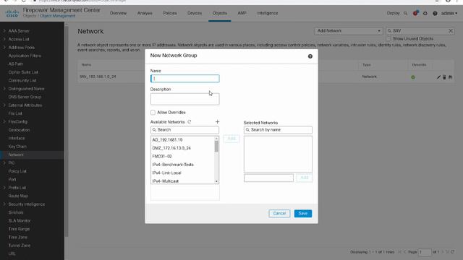The height and width of the screenshot is (260, 463).
Task: Focus the Name input field
Action: click(185, 79)
